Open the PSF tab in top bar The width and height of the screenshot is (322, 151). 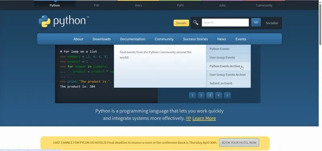[x=97, y=5]
